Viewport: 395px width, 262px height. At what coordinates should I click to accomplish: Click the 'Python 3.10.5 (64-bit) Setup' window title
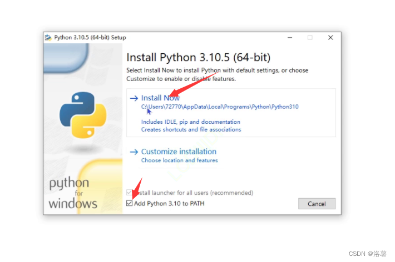click(90, 37)
